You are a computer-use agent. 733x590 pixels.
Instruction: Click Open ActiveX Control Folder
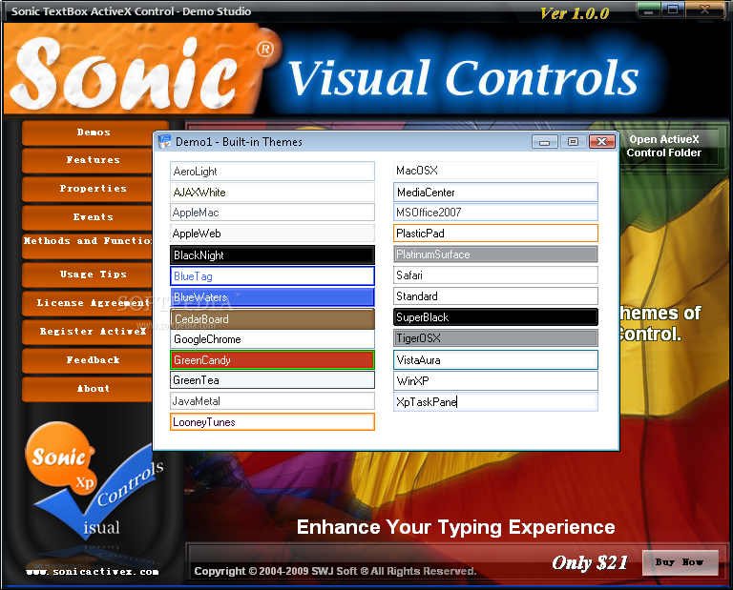(x=664, y=146)
